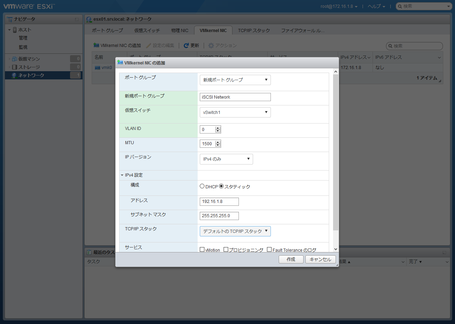
Task: Click the dialog scrollbar down arrow
Action: pos(336,249)
